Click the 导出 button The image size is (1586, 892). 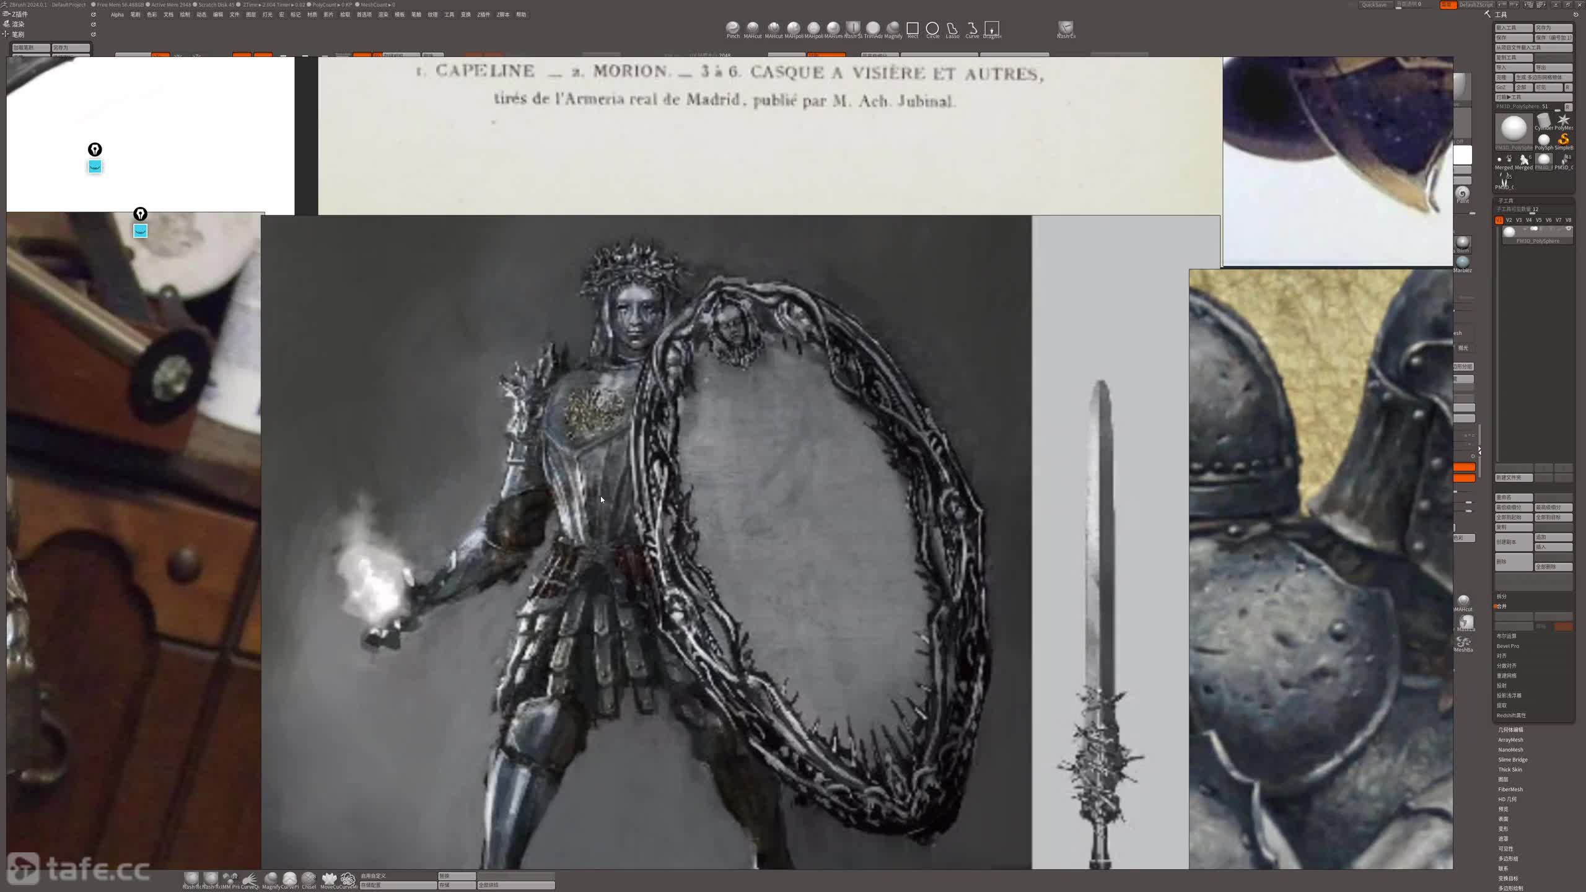pyautogui.click(x=1553, y=68)
